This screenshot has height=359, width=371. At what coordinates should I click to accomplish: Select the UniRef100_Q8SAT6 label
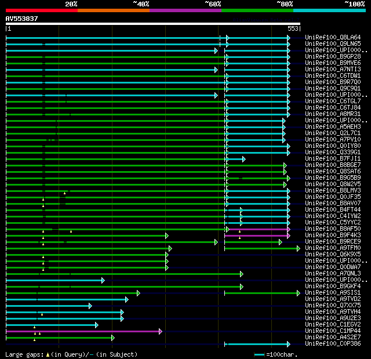point(333,172)
